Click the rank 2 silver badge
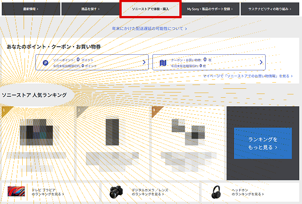This screenshot has width=302, height=204. (x=80, y=110)
